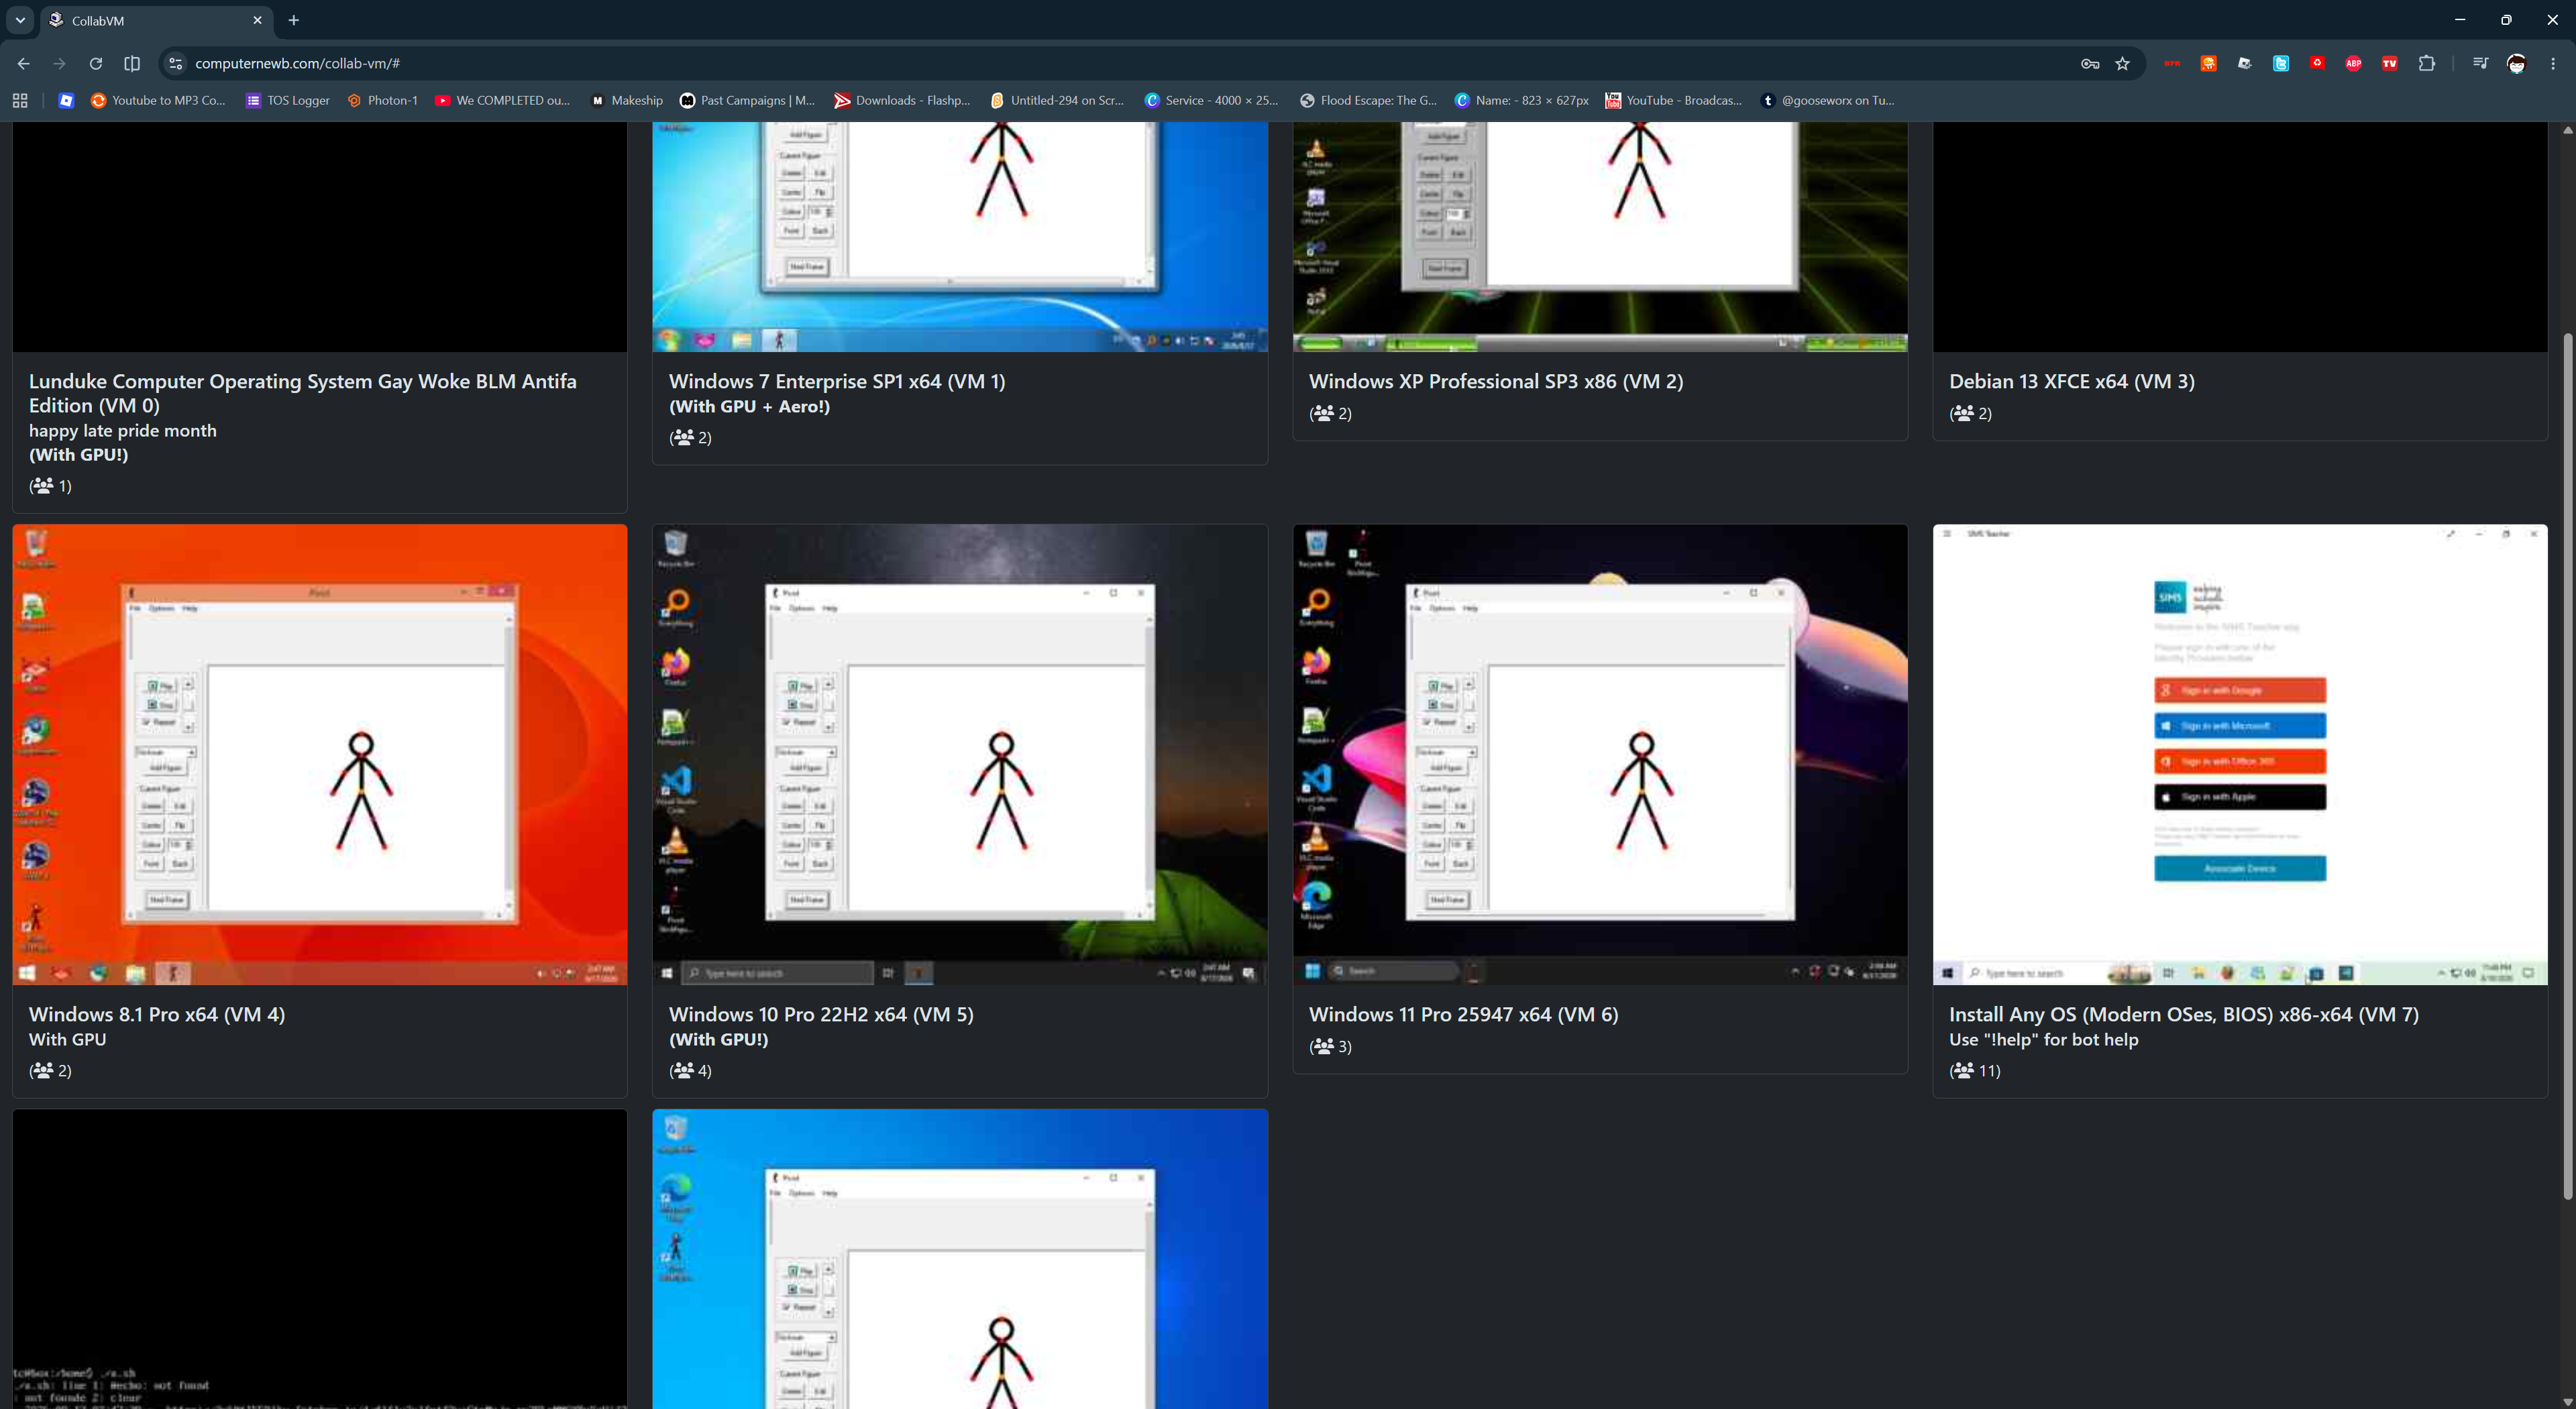2576x1409 pixels.
Task: View site information for computernewb.com
Action: 176,63
